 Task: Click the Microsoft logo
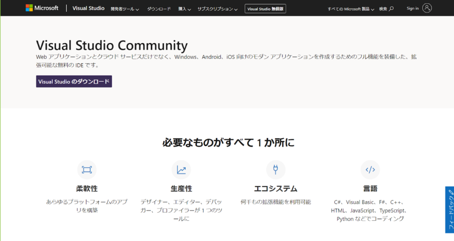(42, 8)
